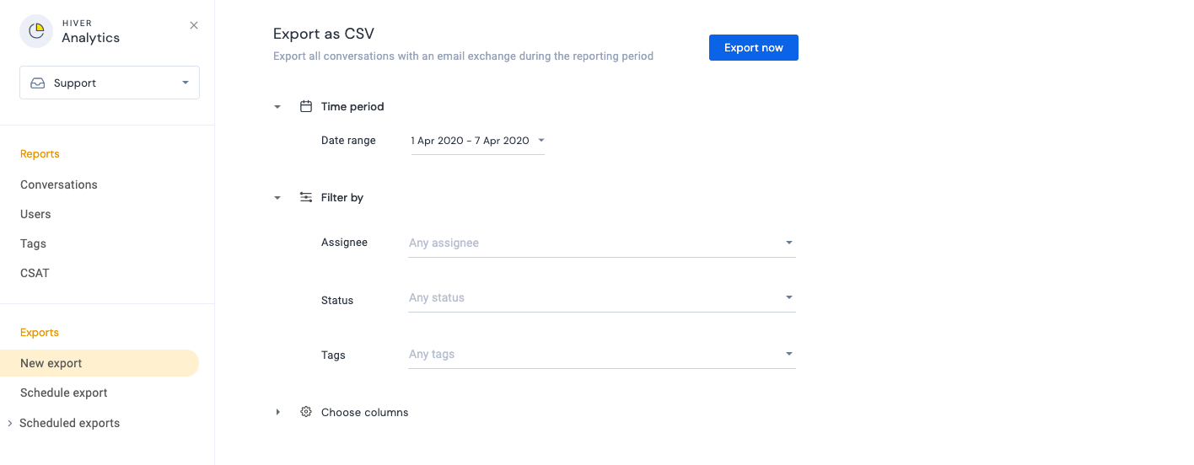Go to the CSAT report
The width and height of the screenshot is (1194, 465).
click(35, 273)
